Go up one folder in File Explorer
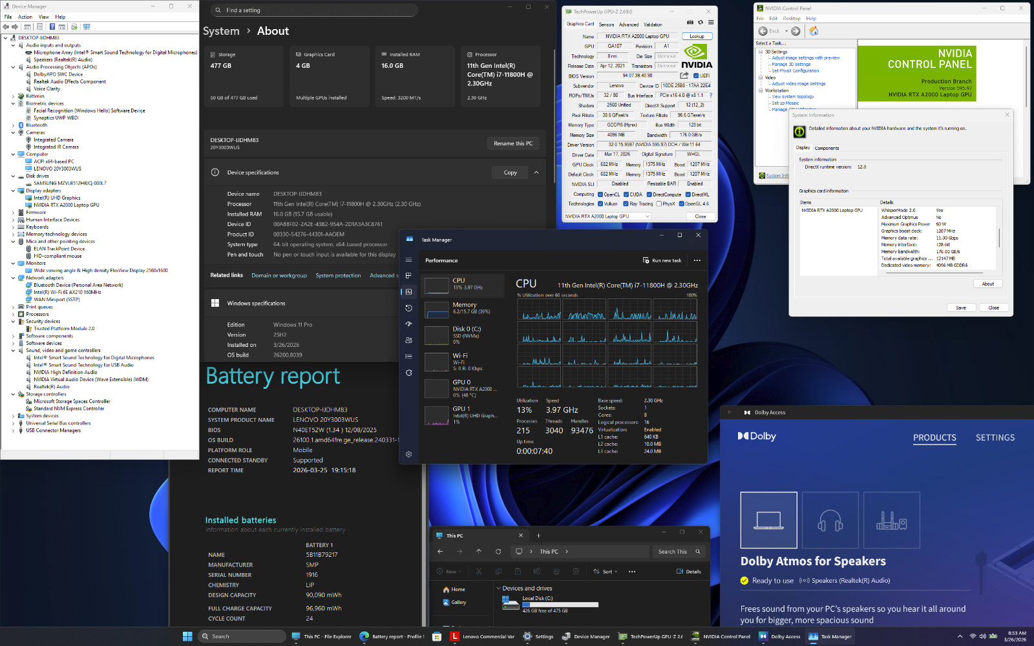The image size is (1034, 646). point(479,552)
